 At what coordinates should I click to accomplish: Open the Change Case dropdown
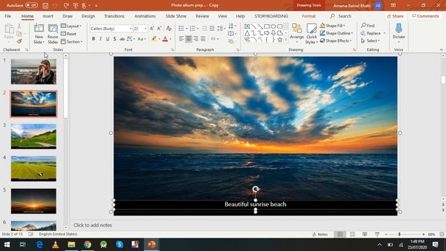(141, 39)
